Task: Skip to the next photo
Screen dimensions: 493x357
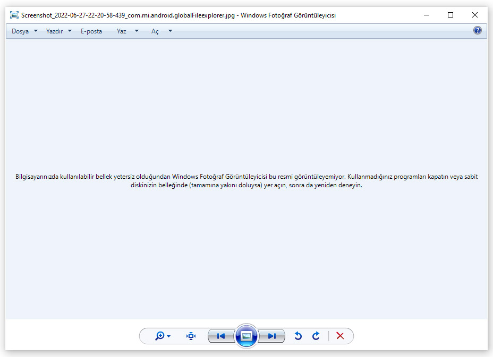Action: (271, 336)
